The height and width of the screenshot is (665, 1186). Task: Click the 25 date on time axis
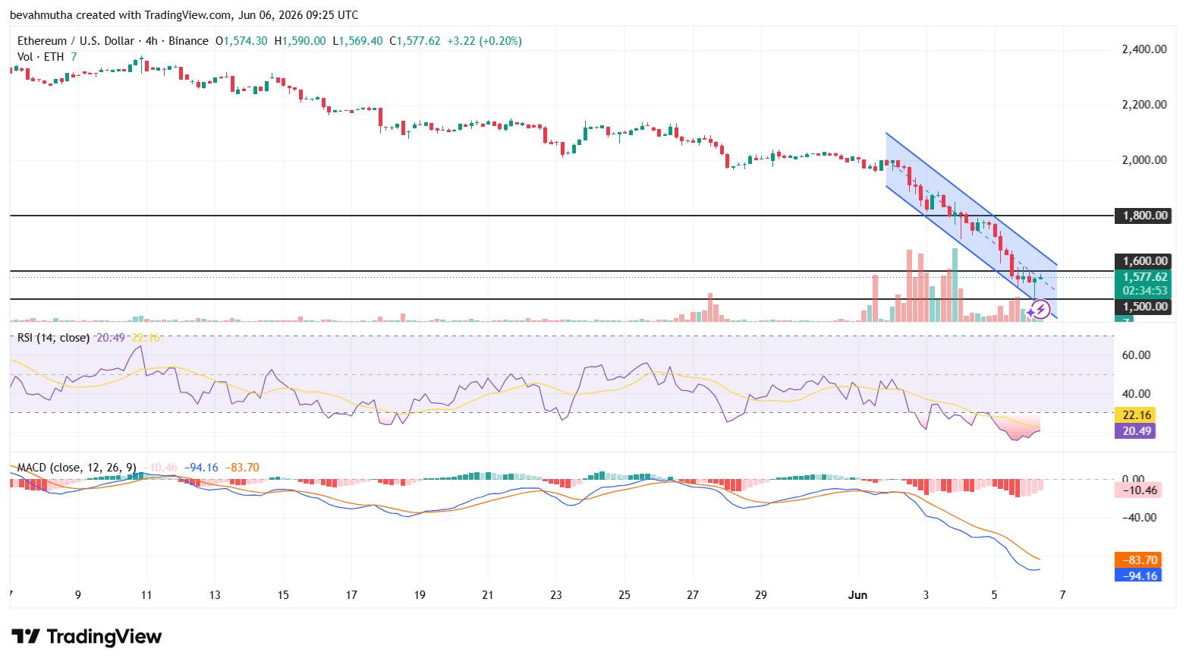(624, 595)
